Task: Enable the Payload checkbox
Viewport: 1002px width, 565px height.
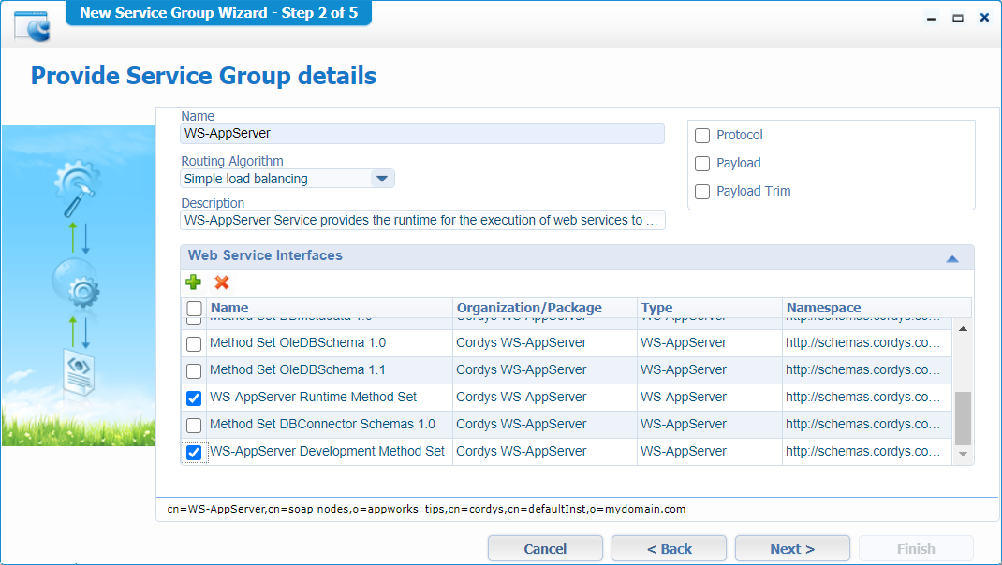Action: [702, 163]
